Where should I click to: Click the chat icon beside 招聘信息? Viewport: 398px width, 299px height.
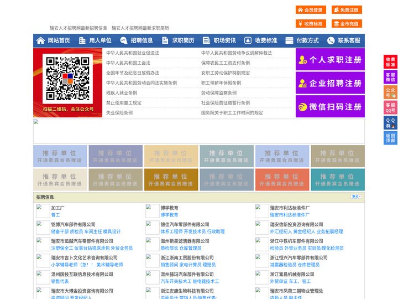124,40
